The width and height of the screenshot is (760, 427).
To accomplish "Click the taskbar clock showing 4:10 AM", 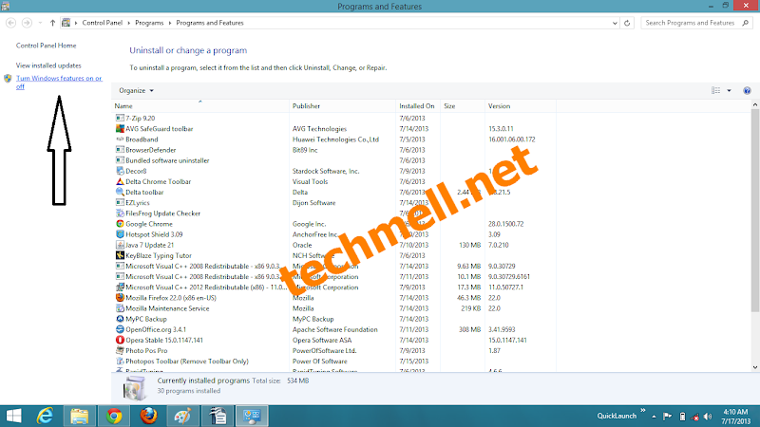I will point(735,417).
